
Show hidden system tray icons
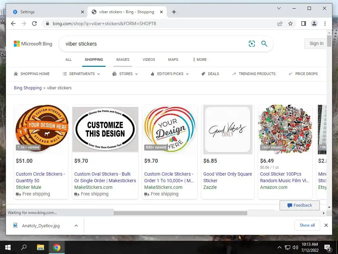click(x=279, y=247)
